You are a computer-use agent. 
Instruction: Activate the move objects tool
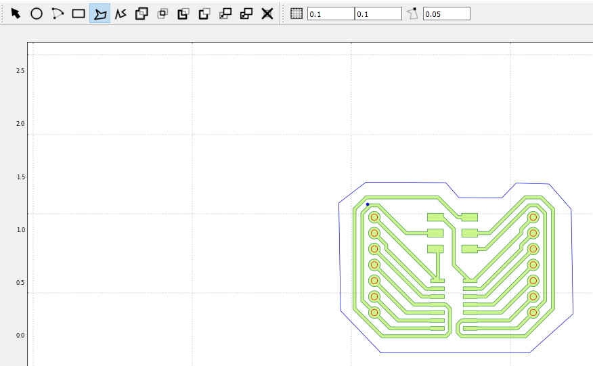pos(225,14)
